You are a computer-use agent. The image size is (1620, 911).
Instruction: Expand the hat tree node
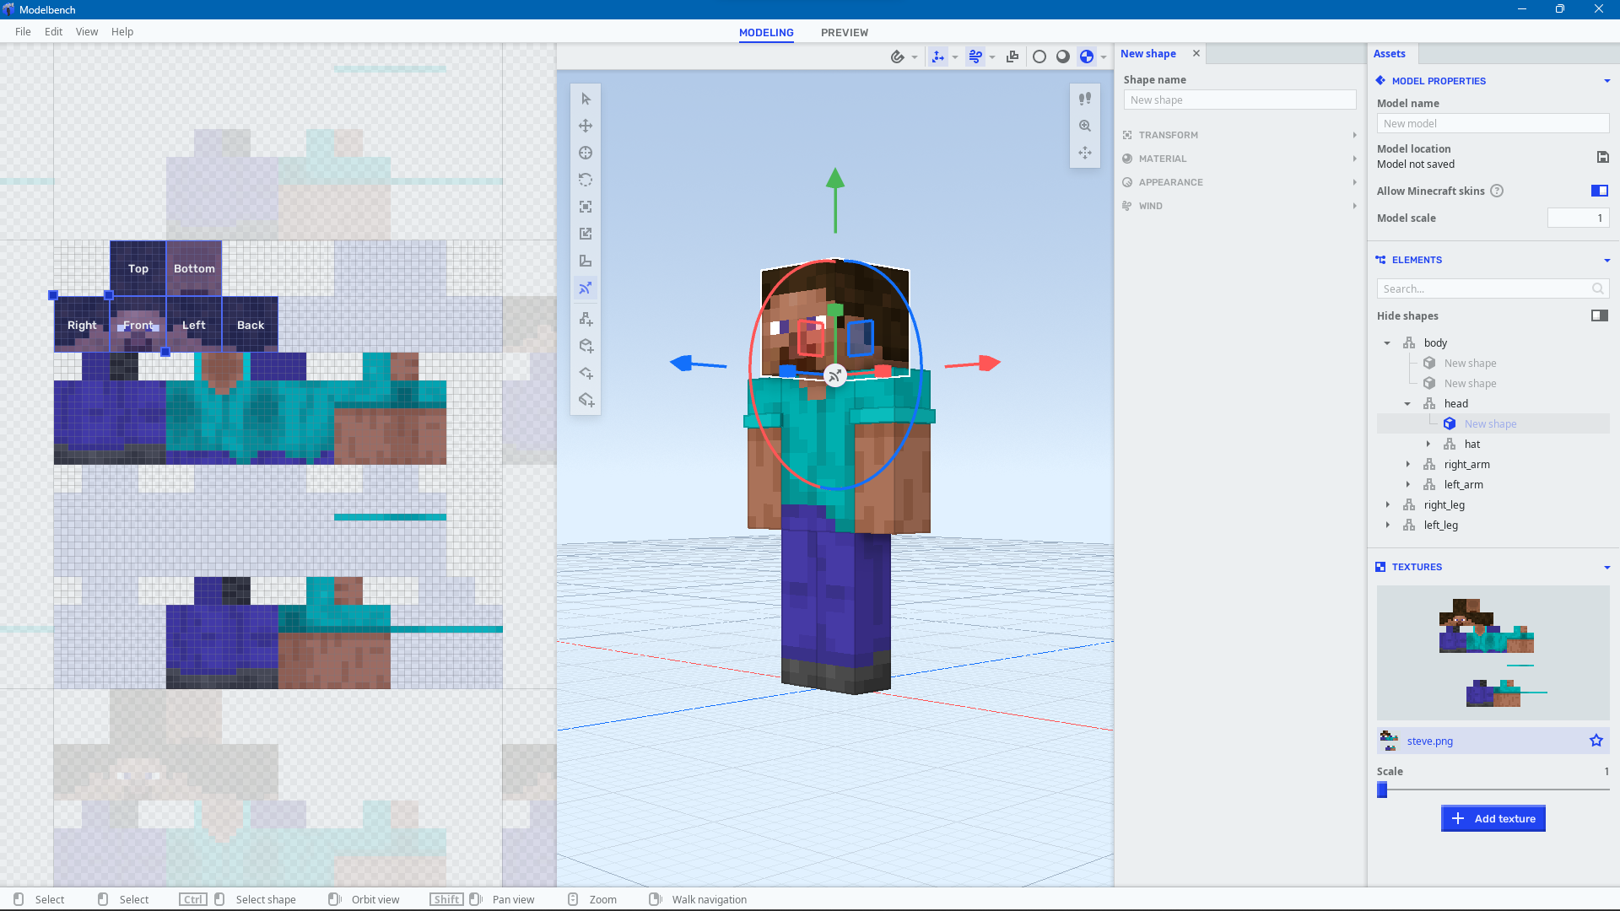coord(1428,445)
